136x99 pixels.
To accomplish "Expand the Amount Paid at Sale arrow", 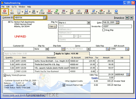I will tap(64, 85).
